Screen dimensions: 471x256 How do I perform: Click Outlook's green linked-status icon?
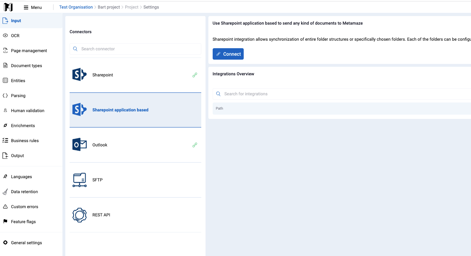click(195, 145)
